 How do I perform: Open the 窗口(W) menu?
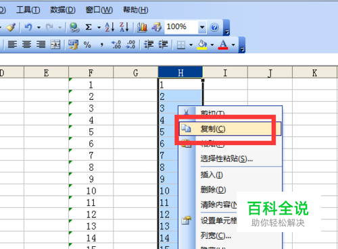pyautogui.click(x=99, y=10)
